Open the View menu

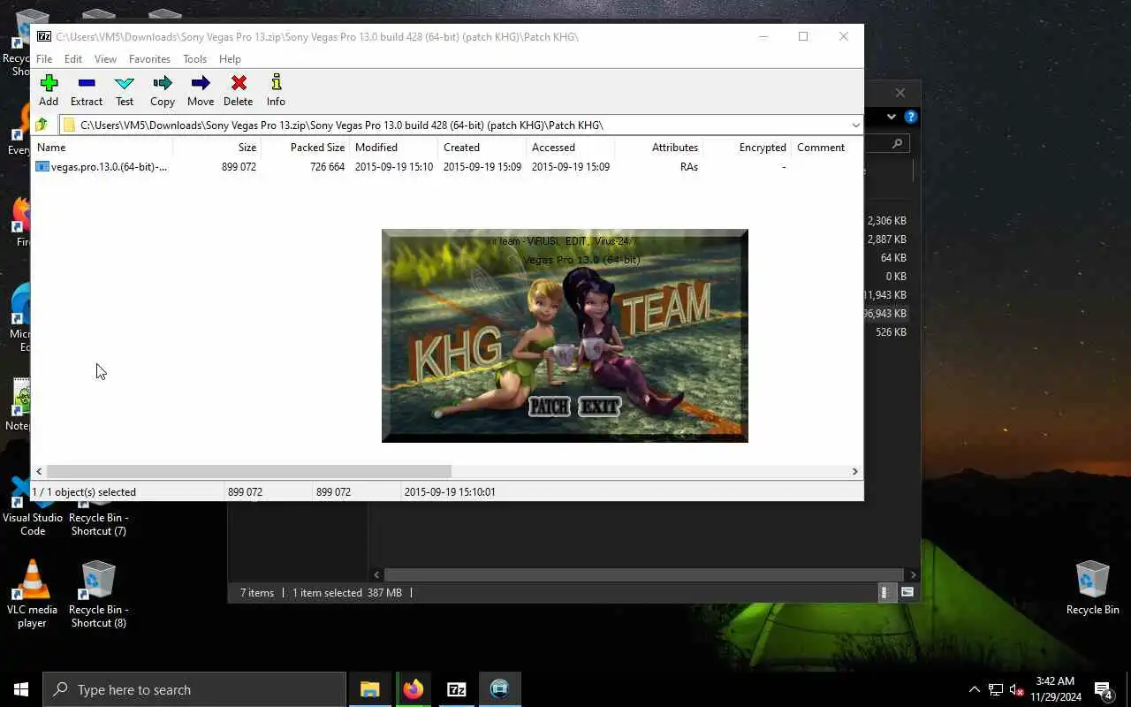click(x=105, y=59)
